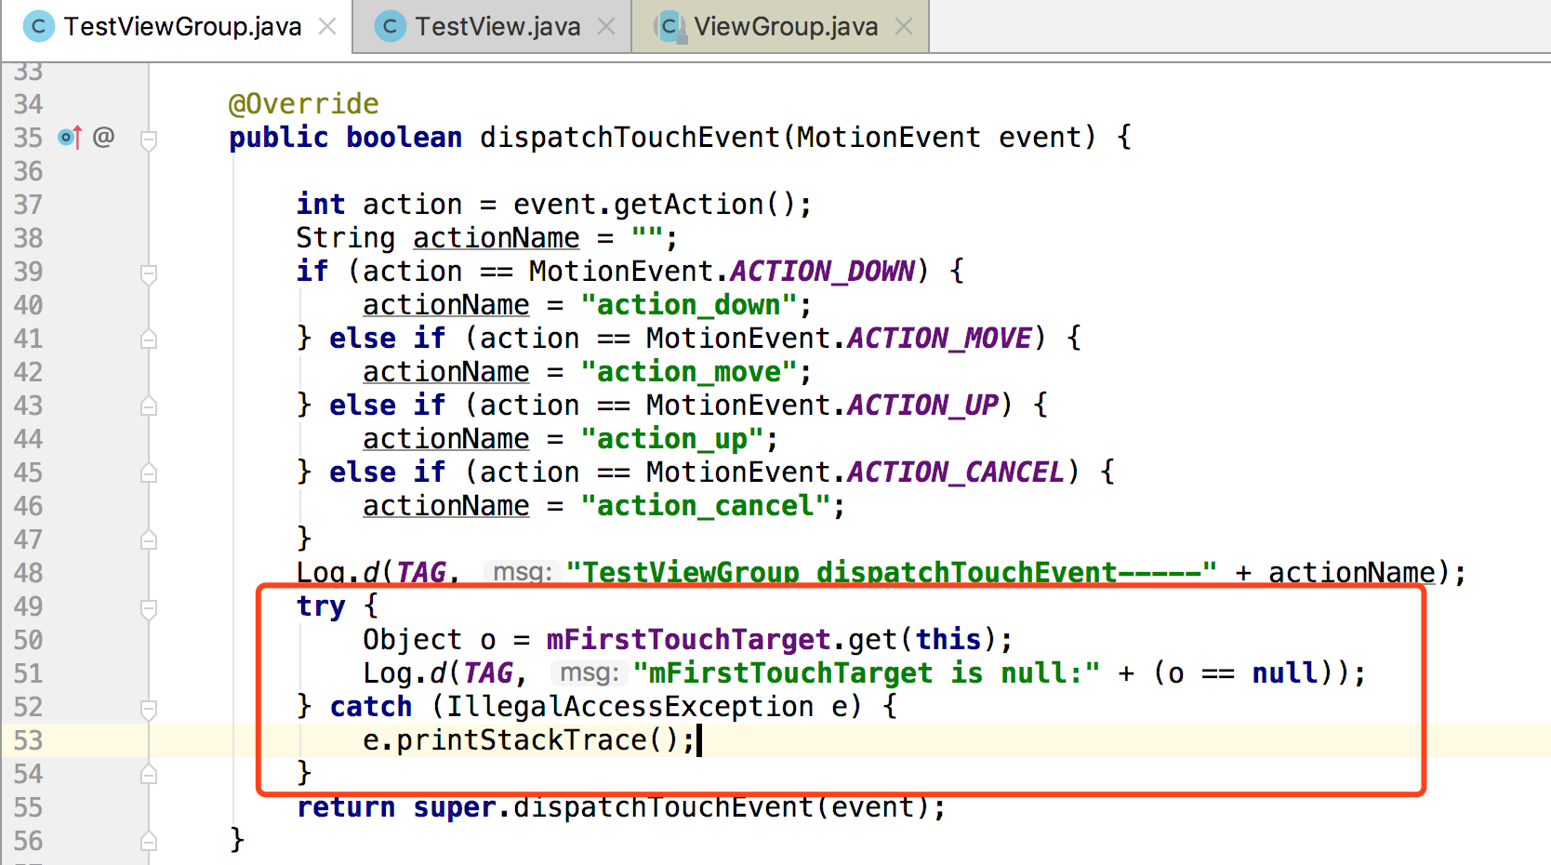Click the ACTION_DOWN constant
Image resolution: width=1551 pixels, height=865 pixels.
822,272
